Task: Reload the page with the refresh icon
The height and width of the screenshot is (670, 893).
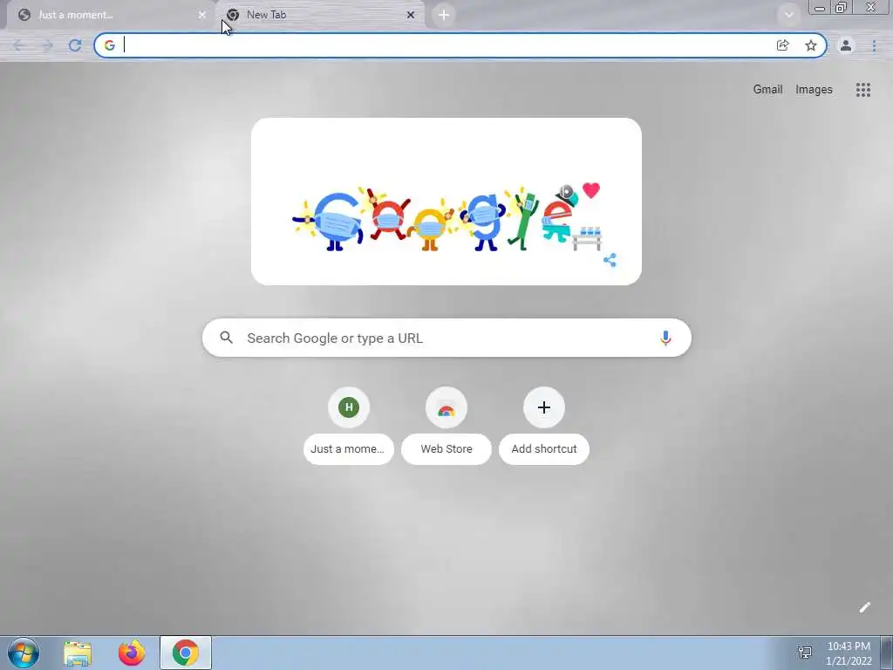Action: [75, 45]
